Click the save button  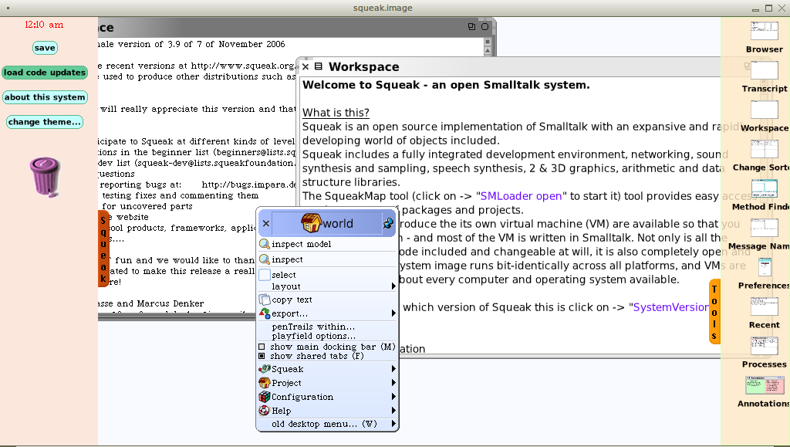pyautogui.click(x=45, y=48)
